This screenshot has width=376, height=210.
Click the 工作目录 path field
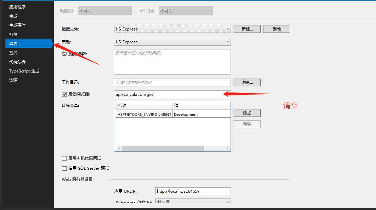(x=172, y=82)
